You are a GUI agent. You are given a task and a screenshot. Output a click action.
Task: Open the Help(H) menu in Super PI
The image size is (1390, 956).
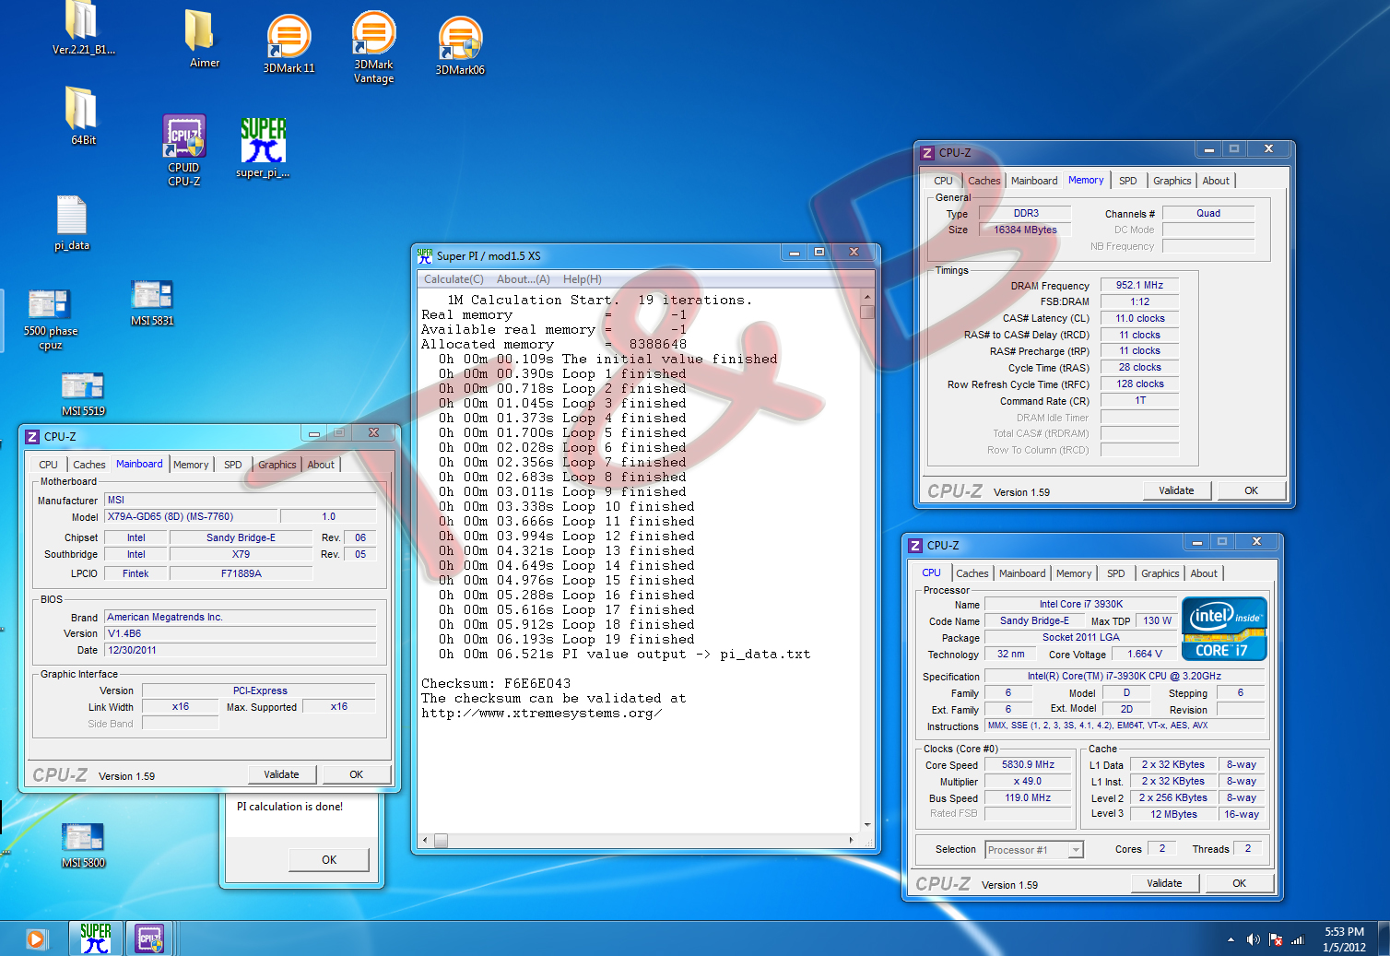[x=582, y=279]
